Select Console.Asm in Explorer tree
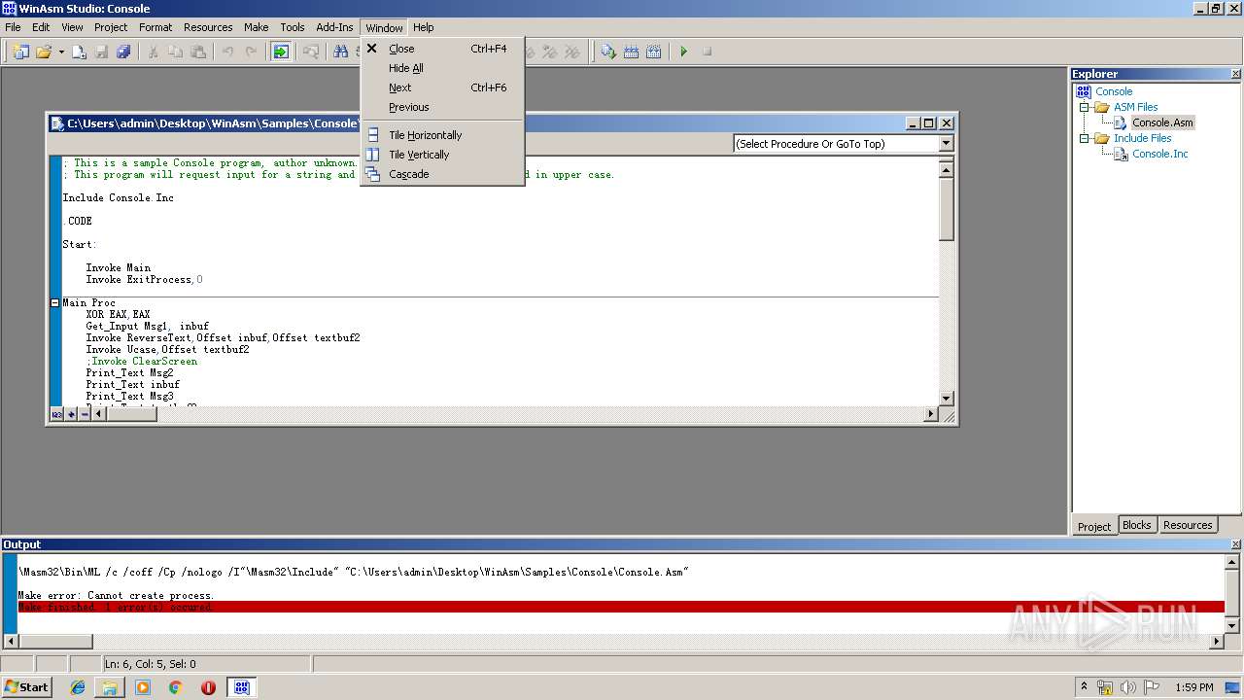The height and width of the screenshot is (700, 1244). pyautogui.click(x=1162, y=122)
